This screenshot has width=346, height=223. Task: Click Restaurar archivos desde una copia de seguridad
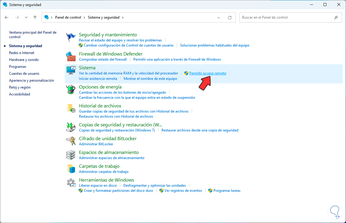200,130
